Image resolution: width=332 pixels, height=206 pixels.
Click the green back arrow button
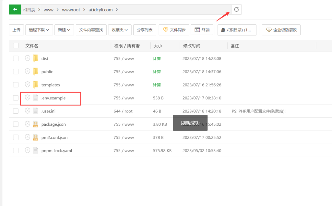[x=15, y=9]
